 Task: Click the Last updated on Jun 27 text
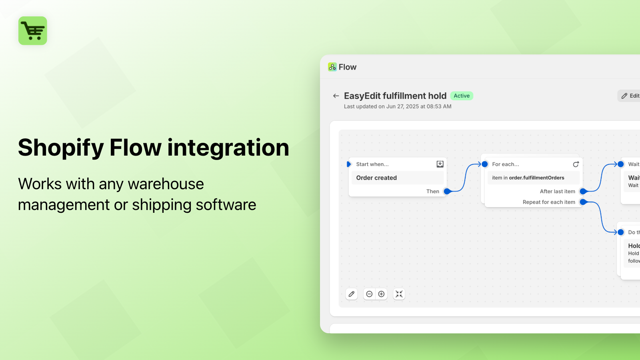[x=398, y=106]
